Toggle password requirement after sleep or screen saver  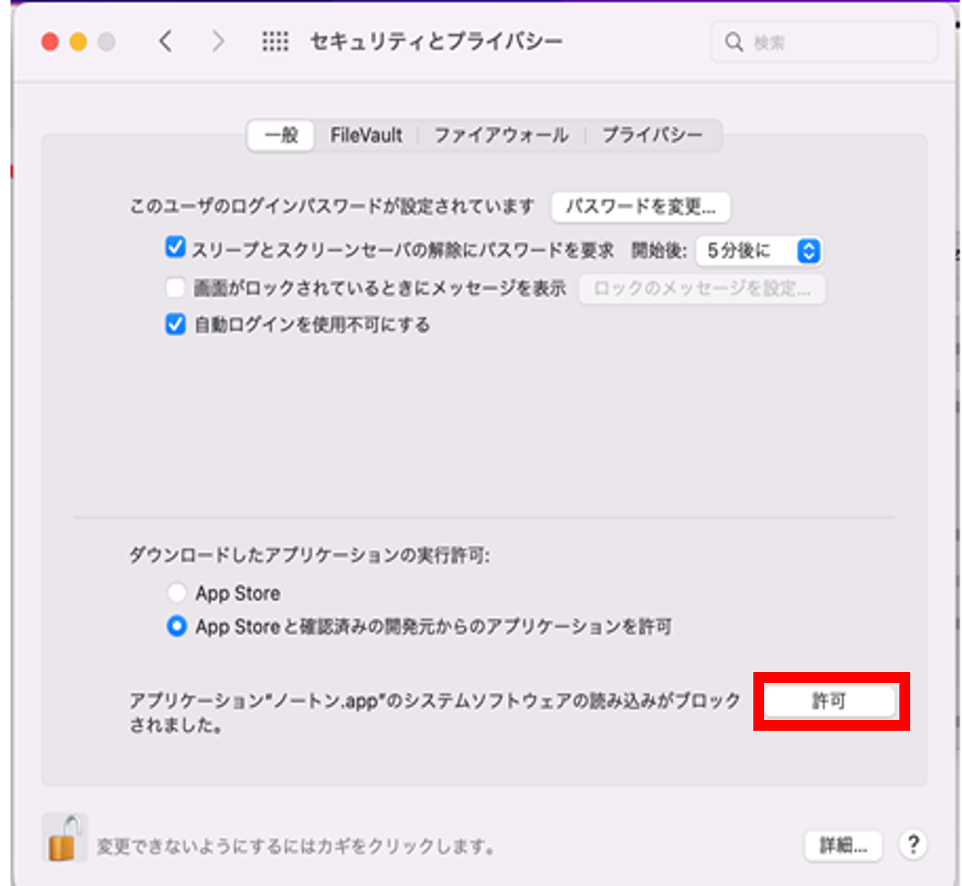coord(175,248)
